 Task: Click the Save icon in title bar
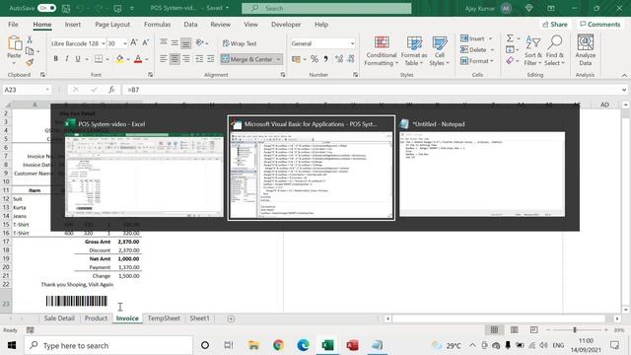(66, 8)
